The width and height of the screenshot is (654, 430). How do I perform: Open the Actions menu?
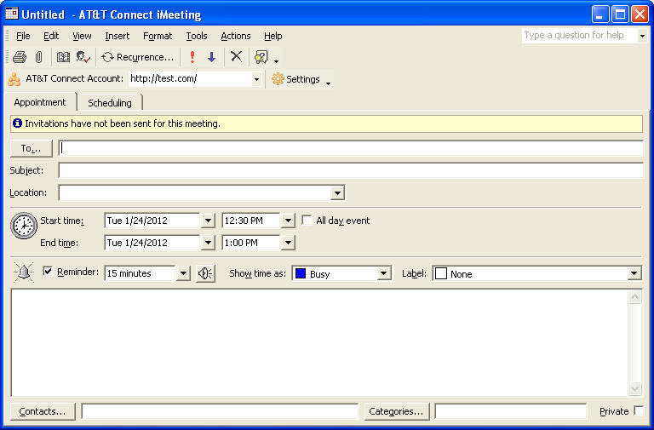[x=236, y=36]
